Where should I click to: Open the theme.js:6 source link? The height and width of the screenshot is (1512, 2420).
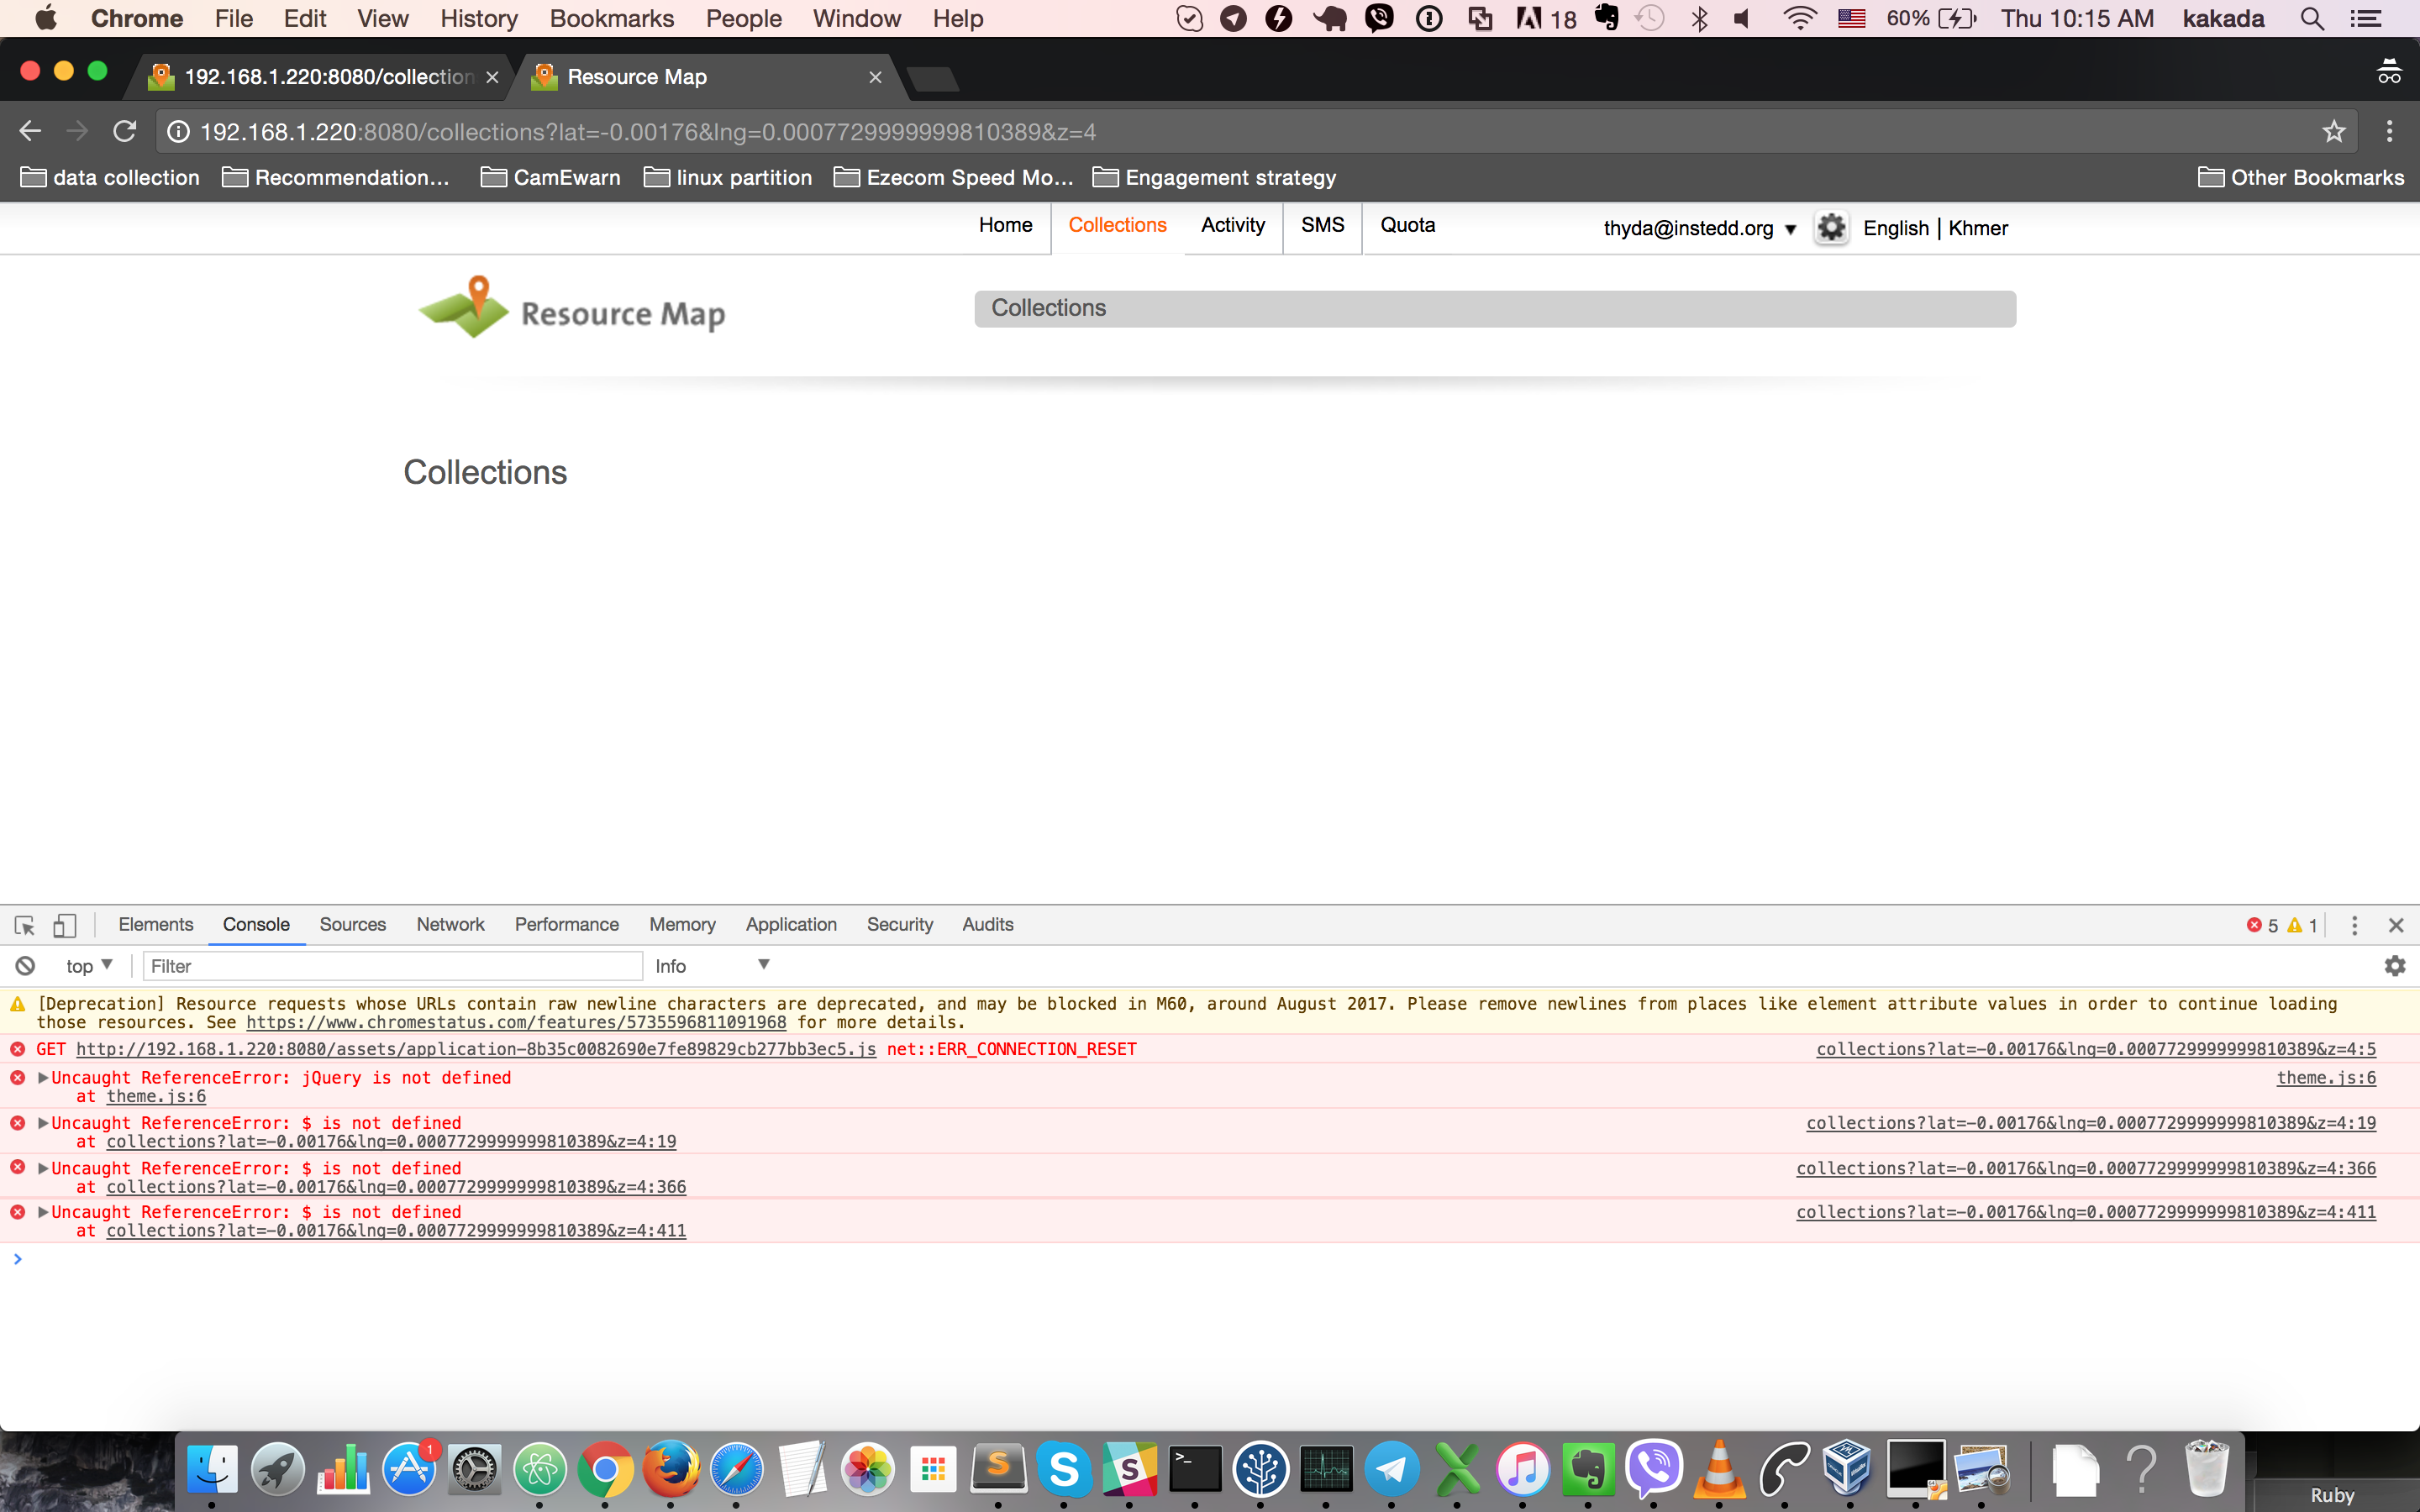155,1096
